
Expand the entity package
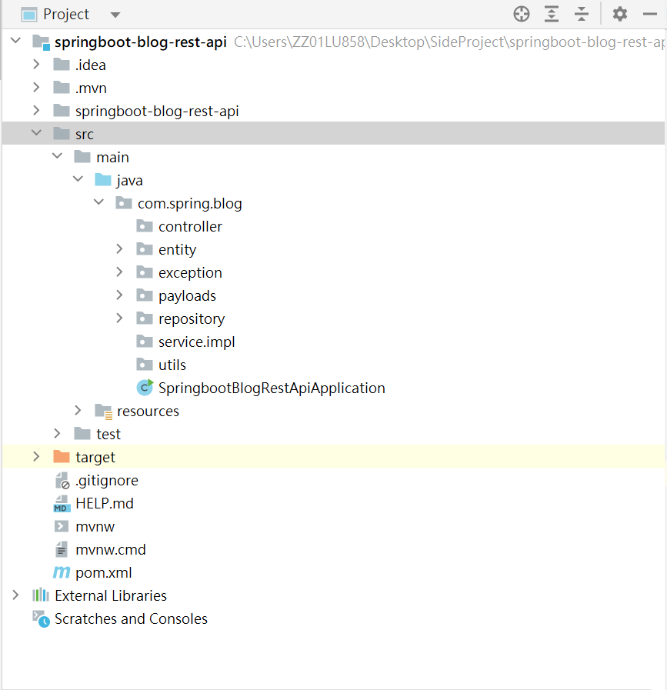tap(119, 249)
